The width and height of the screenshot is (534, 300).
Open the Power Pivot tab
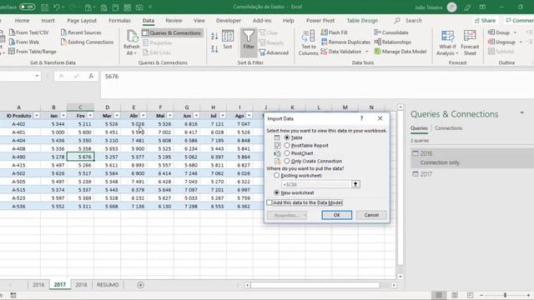[x=320, y=21]
